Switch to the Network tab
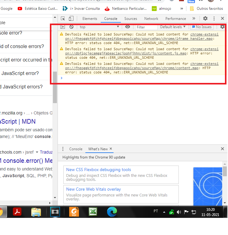The width and height of the screenshot is (228, 235). 151,19
